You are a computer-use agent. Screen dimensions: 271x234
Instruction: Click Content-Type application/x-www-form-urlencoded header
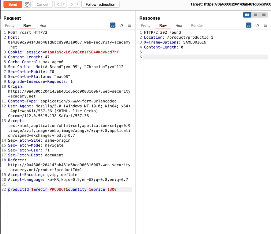pyautogui.click(x=62, y=101)
